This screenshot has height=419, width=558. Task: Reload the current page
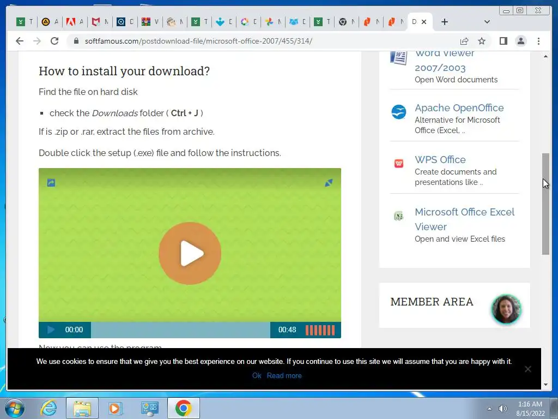54,41
